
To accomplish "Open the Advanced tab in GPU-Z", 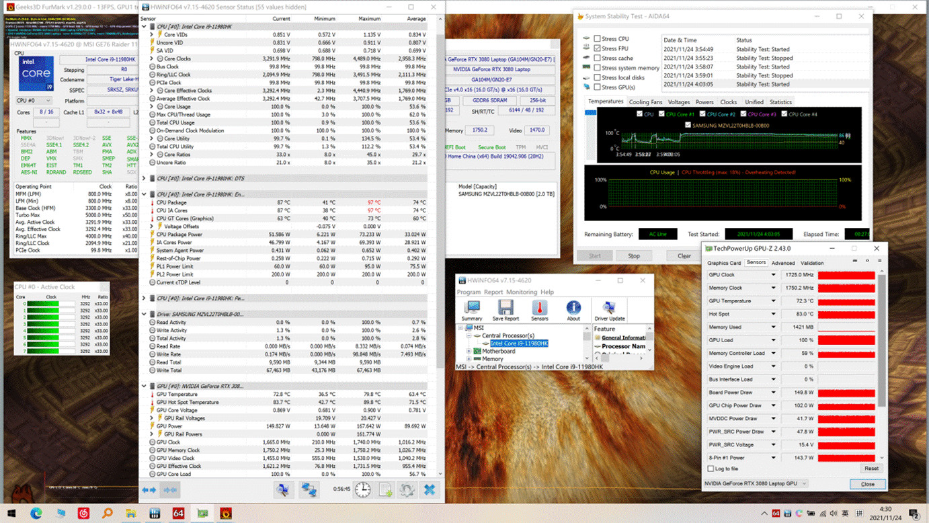I will (x=782, y=263).
